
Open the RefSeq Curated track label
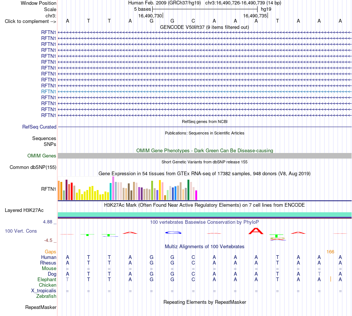(x=39, y=127)
